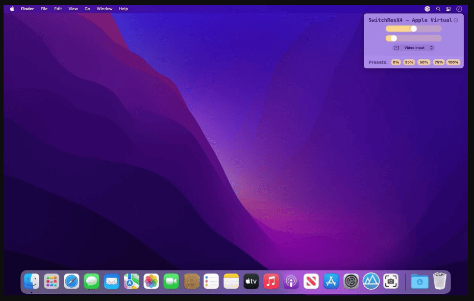Open Screenshot app in the Dock
Viewport: 474px width, 301px height.
[390, 281]
